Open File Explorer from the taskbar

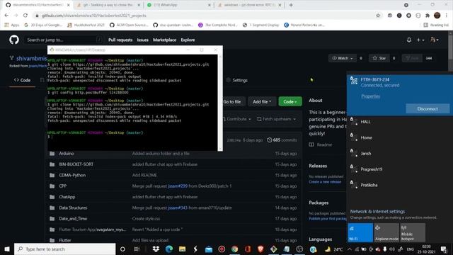pos(182,249)
